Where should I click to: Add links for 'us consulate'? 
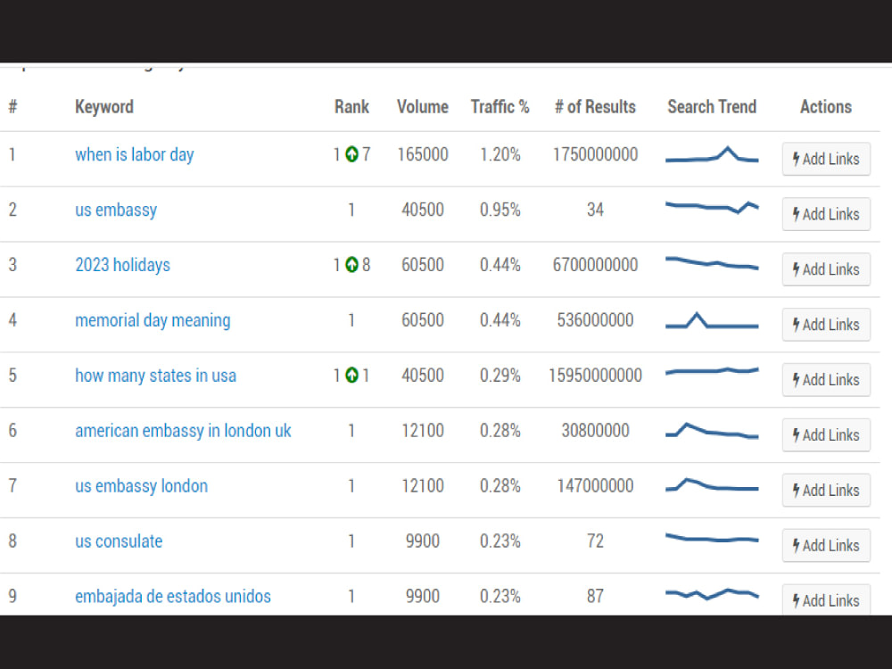tap(826, 545)
